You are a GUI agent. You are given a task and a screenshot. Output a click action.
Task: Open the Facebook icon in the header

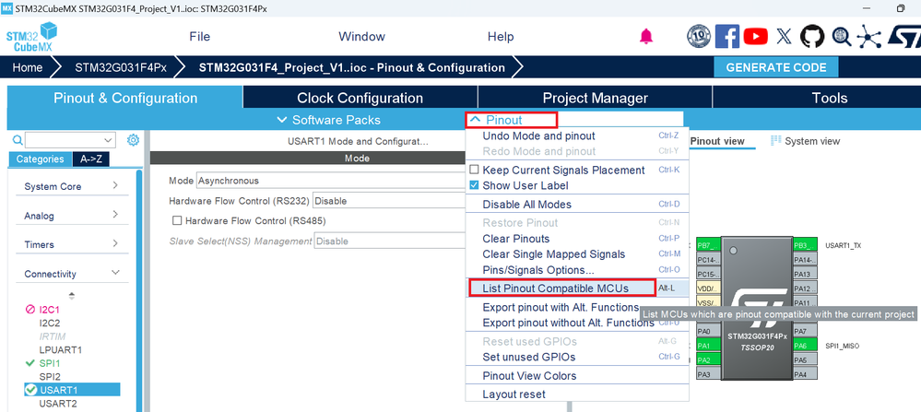click(x=727, y=36)
